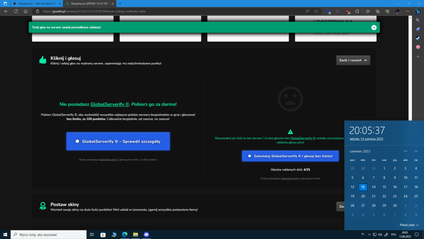424x239 pixels.
Task: Click the read aloud icon in address bar
Action: (x=307, y=11)
